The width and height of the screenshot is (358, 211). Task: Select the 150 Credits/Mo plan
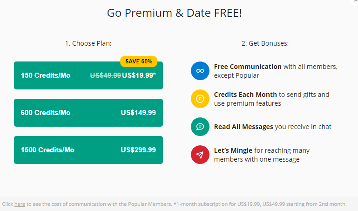(88, 75)
